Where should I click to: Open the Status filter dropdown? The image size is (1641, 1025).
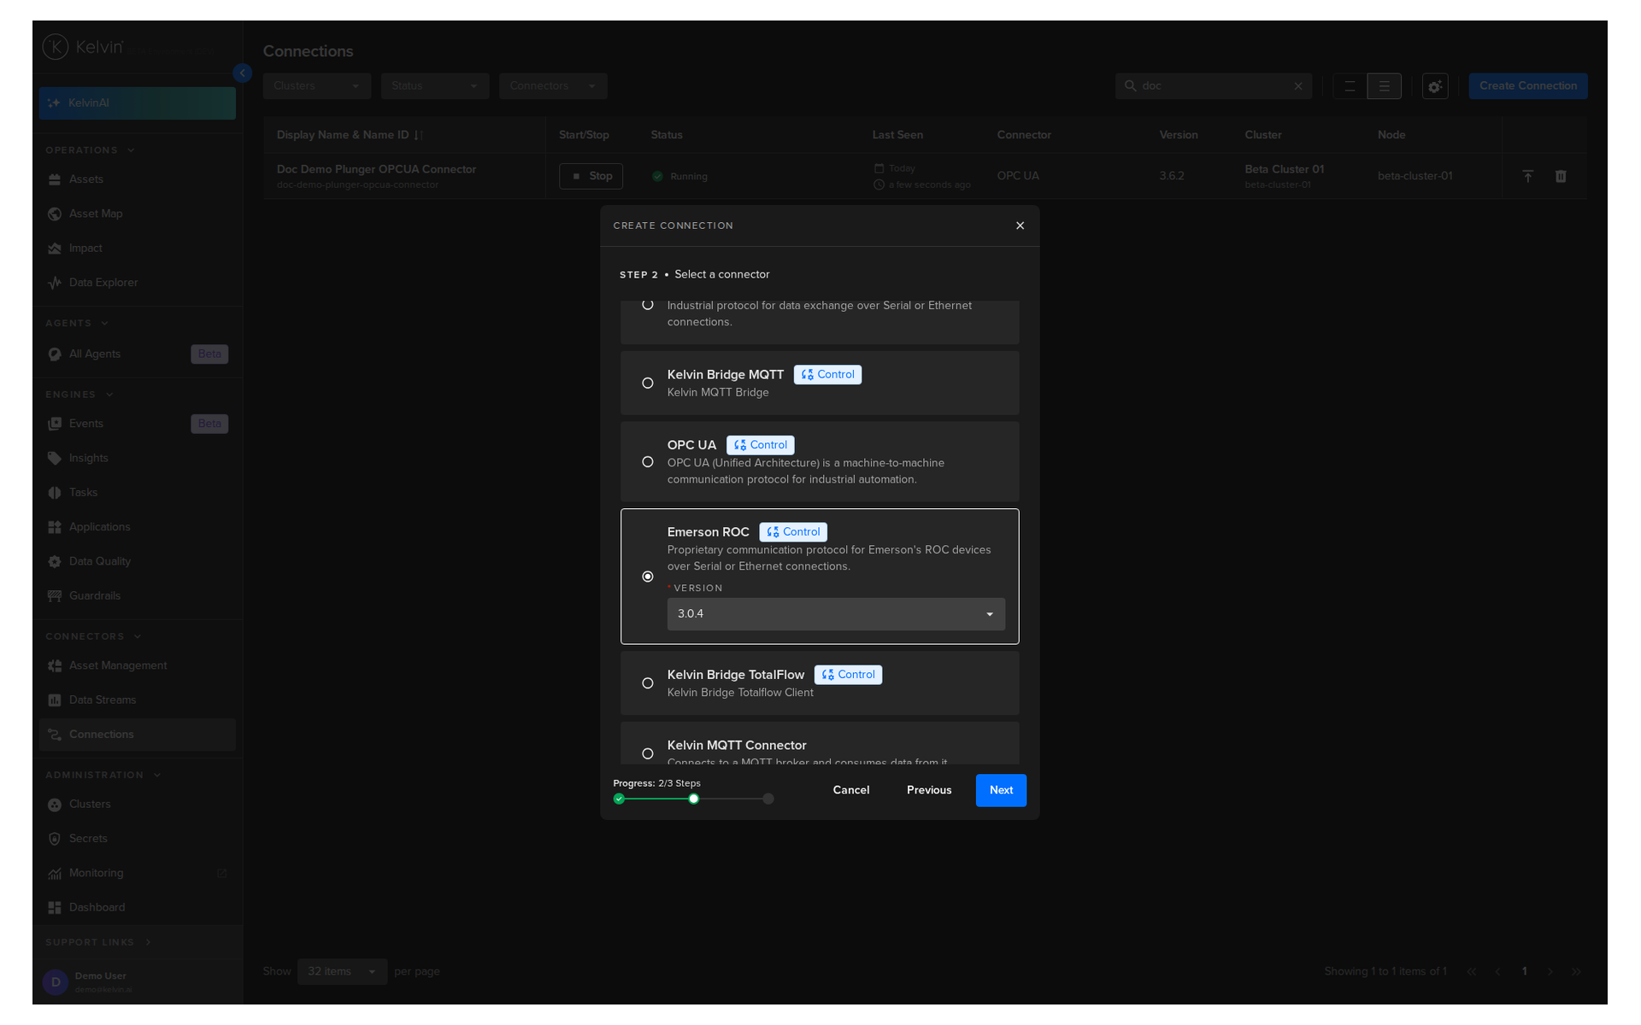tap(435, 86)
